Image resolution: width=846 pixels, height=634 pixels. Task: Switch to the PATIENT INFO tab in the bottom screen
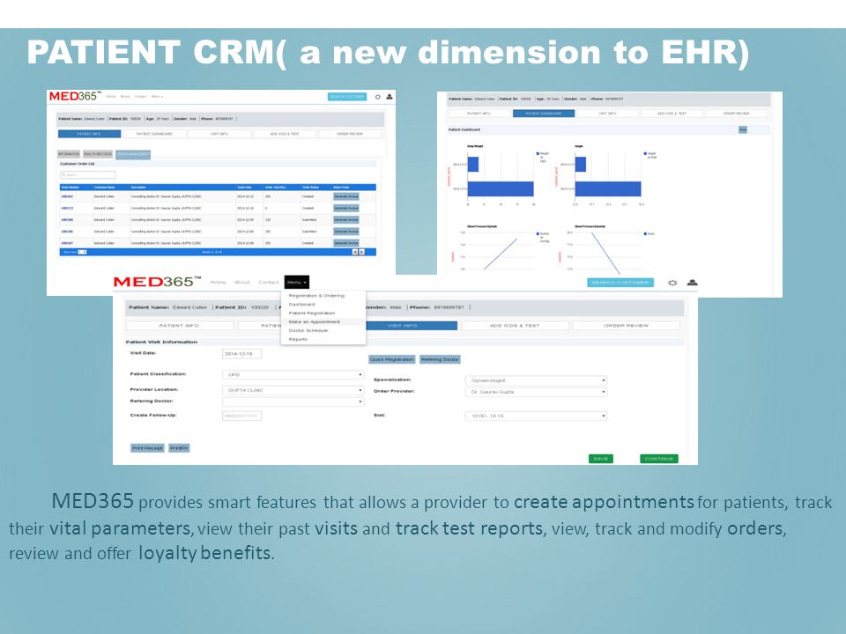coord(180,326)
